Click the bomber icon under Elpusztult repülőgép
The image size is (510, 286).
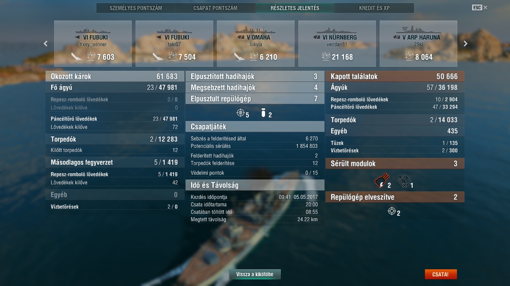(x=264, y=113)
